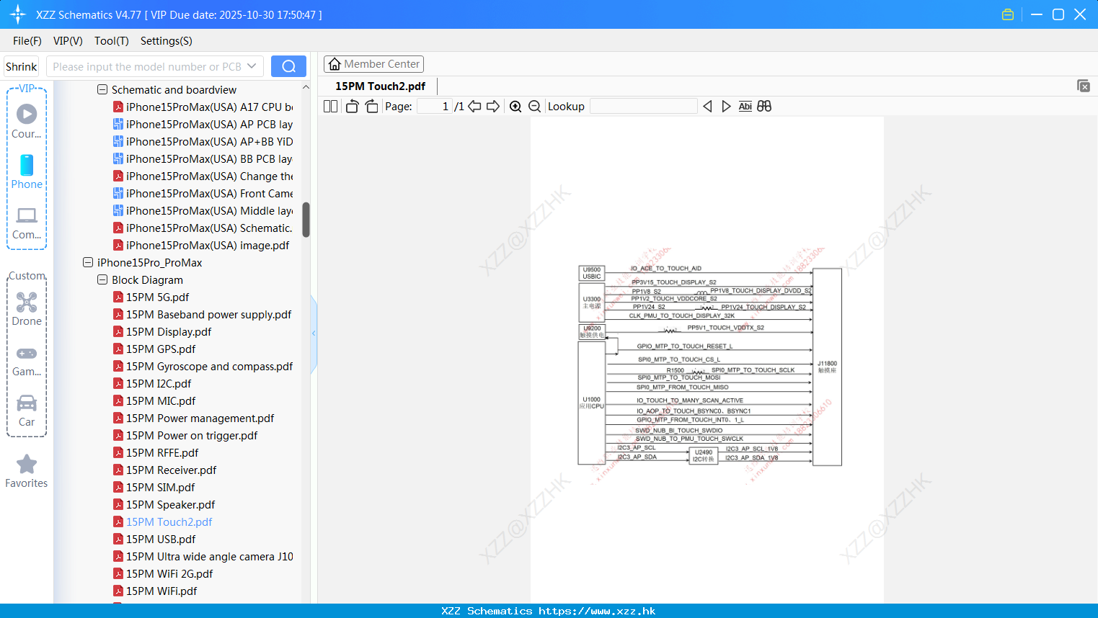Open iPhone15ProMax(USA) image.pdf
Viewport: 1098px width, 618px height.
click(208, 246)
